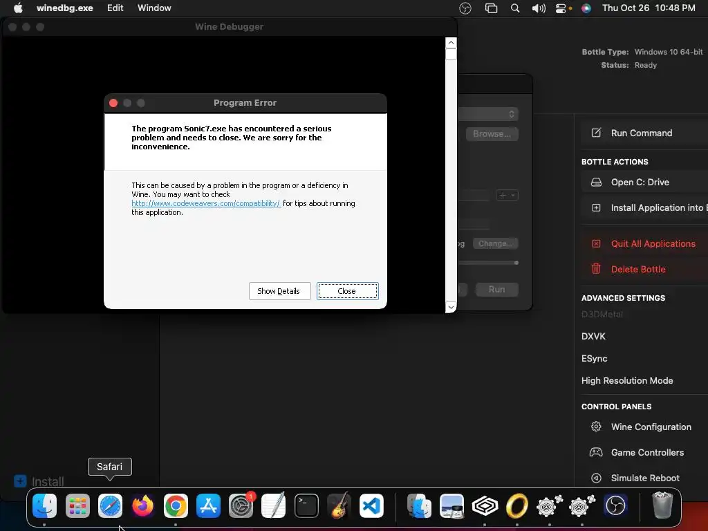
Task: Click the High Resolution Mode setting
Action: [x=627, y=381]
